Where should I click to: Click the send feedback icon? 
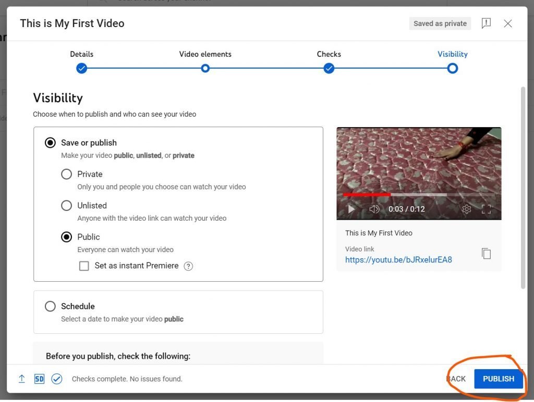pos(486,23)
